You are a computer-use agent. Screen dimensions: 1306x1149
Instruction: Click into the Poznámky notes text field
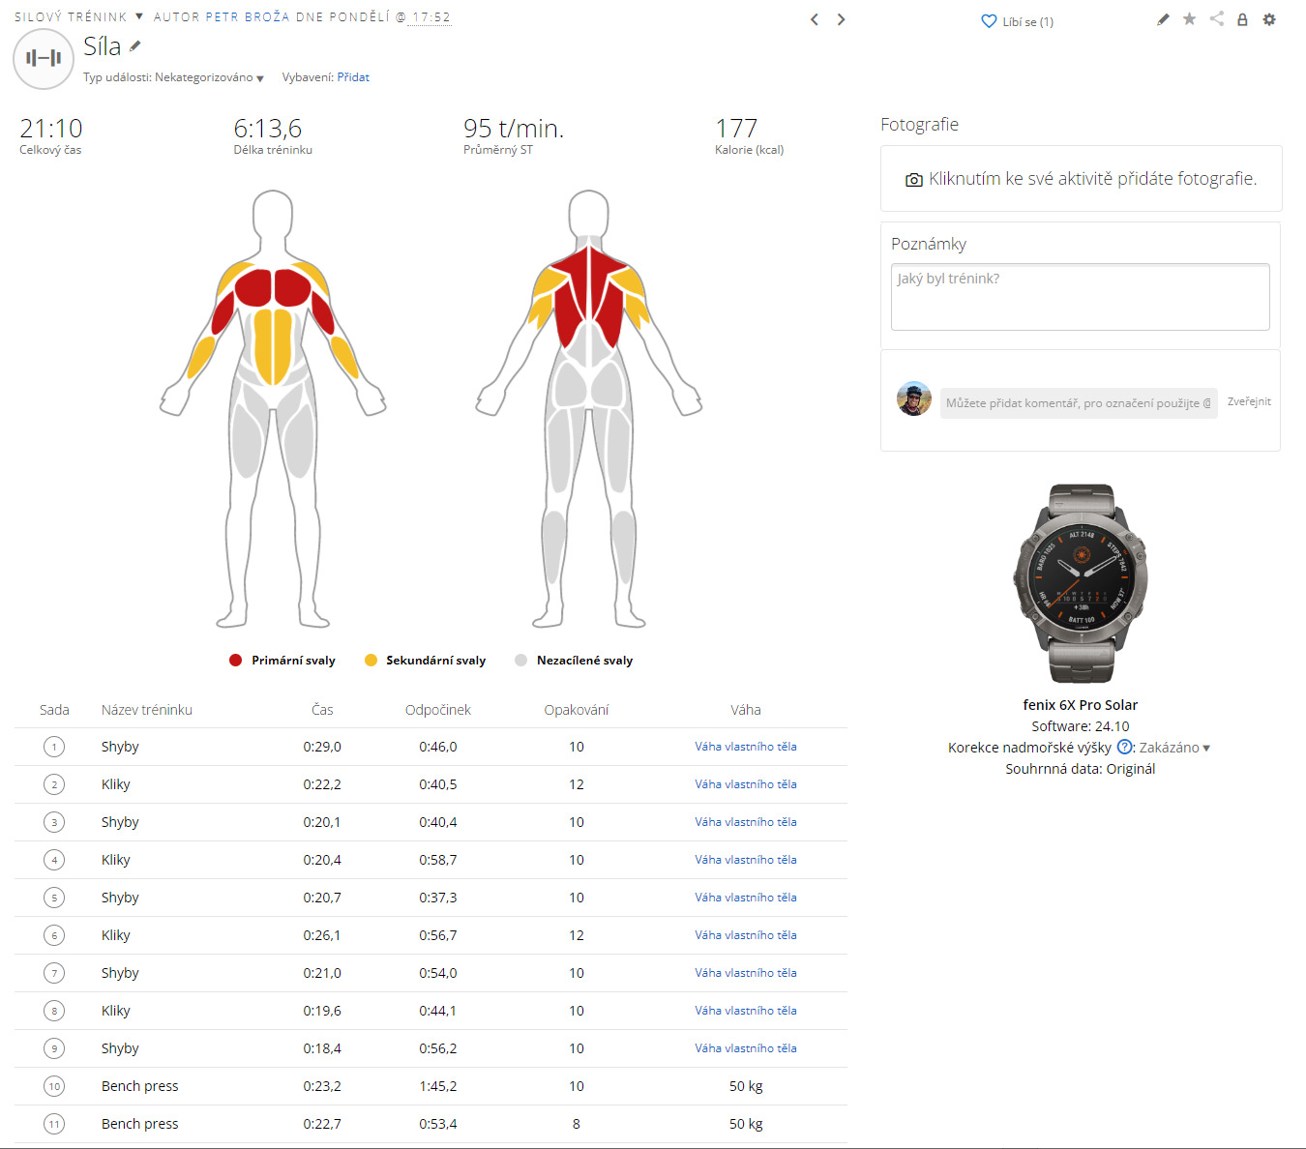point(1080,298)
